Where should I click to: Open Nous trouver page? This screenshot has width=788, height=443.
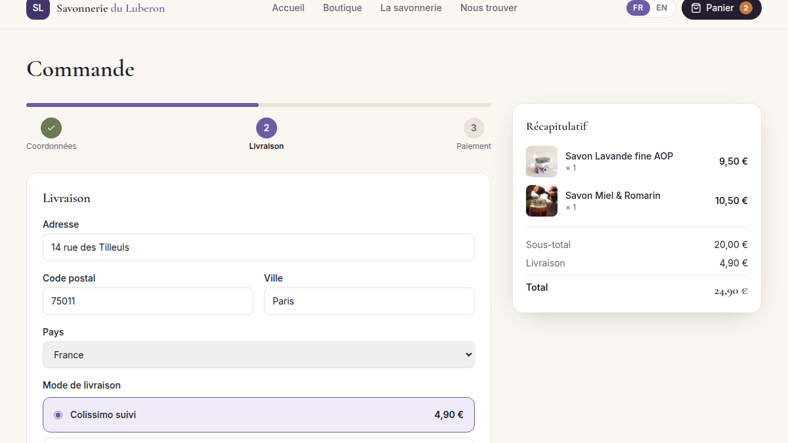pyautogui.click(x=489, y=8)
